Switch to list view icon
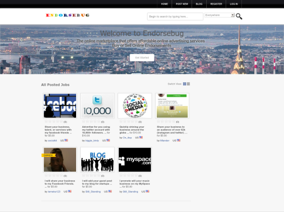 [x=189, y=84]
